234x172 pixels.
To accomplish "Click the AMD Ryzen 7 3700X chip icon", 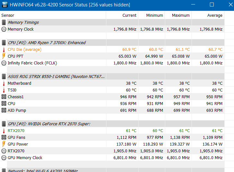I will [x=4, y=43].
